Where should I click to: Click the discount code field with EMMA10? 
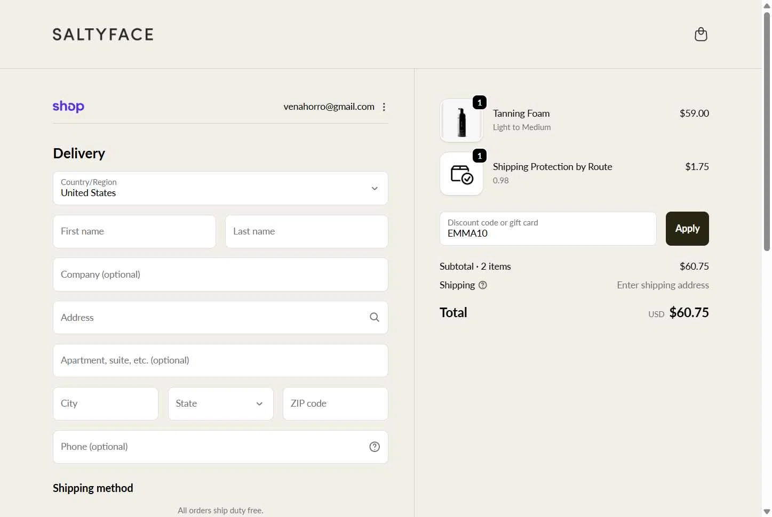tap(548, 229)
